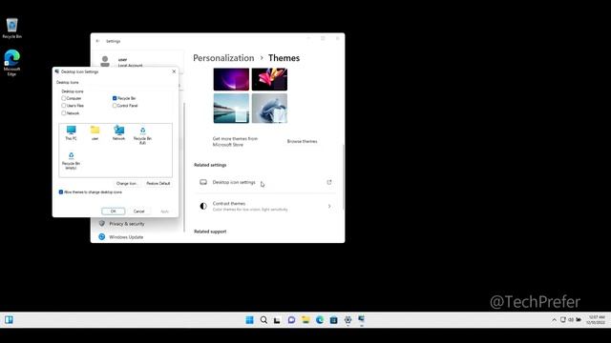Enable the Network checkbox
The width and height of the screenshot is (611, 343).
[64, 113]
